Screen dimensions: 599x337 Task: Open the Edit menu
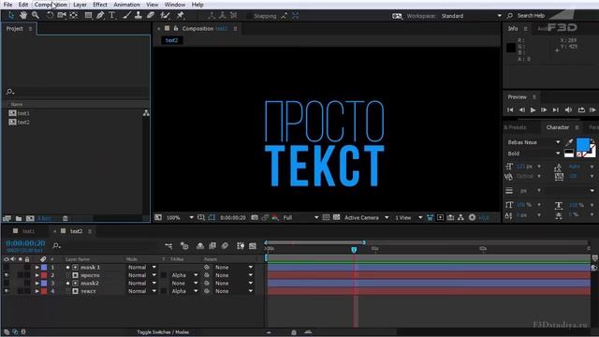tap(23, 5)
